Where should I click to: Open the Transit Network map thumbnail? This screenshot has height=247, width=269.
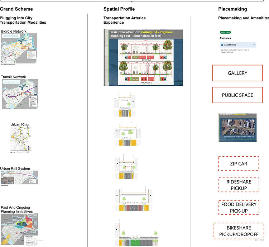[20, 94]
